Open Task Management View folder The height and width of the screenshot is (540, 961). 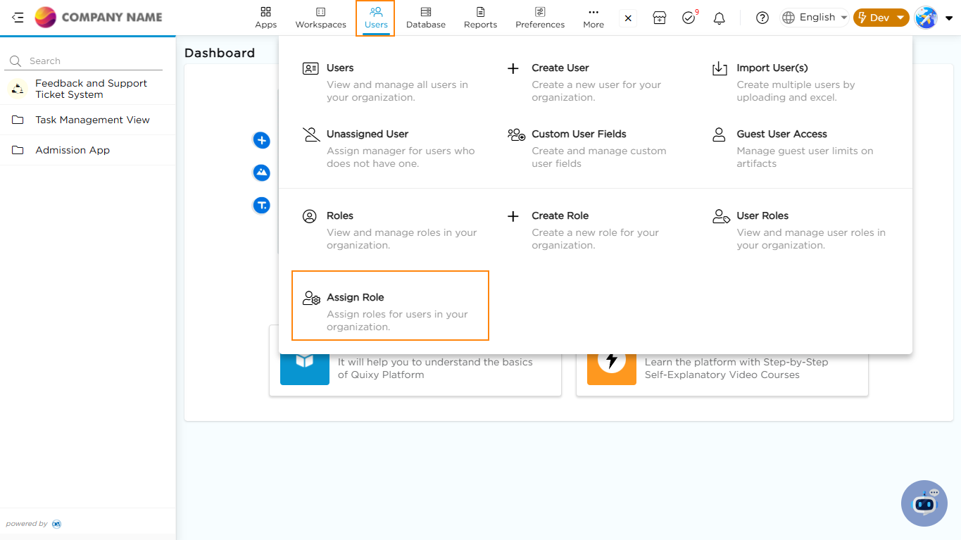tap(92, 120)
